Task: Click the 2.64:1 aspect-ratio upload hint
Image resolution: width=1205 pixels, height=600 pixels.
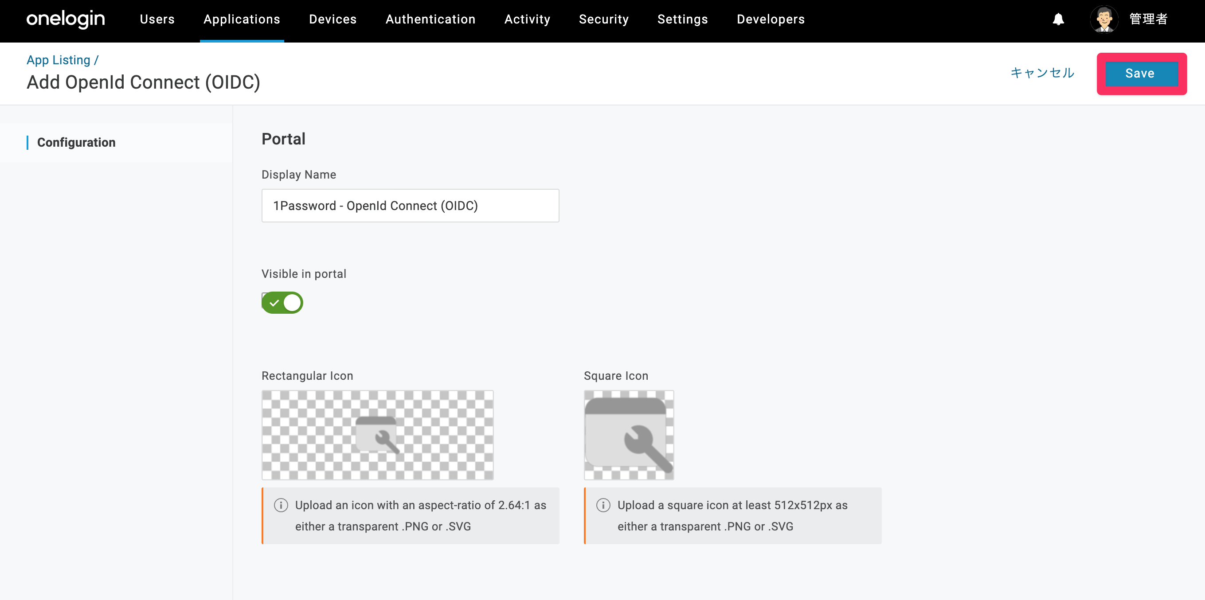Action: 410,516
